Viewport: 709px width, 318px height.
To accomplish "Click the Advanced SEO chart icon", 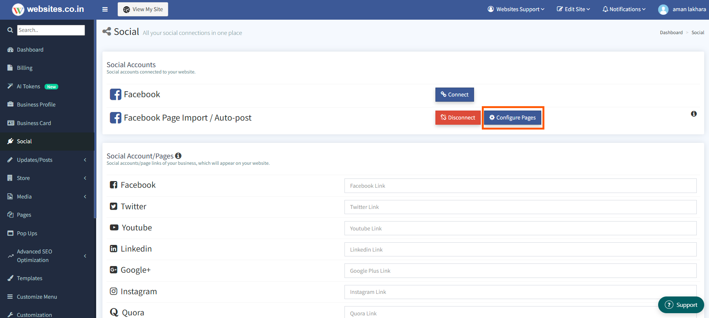I will [10, 256].
